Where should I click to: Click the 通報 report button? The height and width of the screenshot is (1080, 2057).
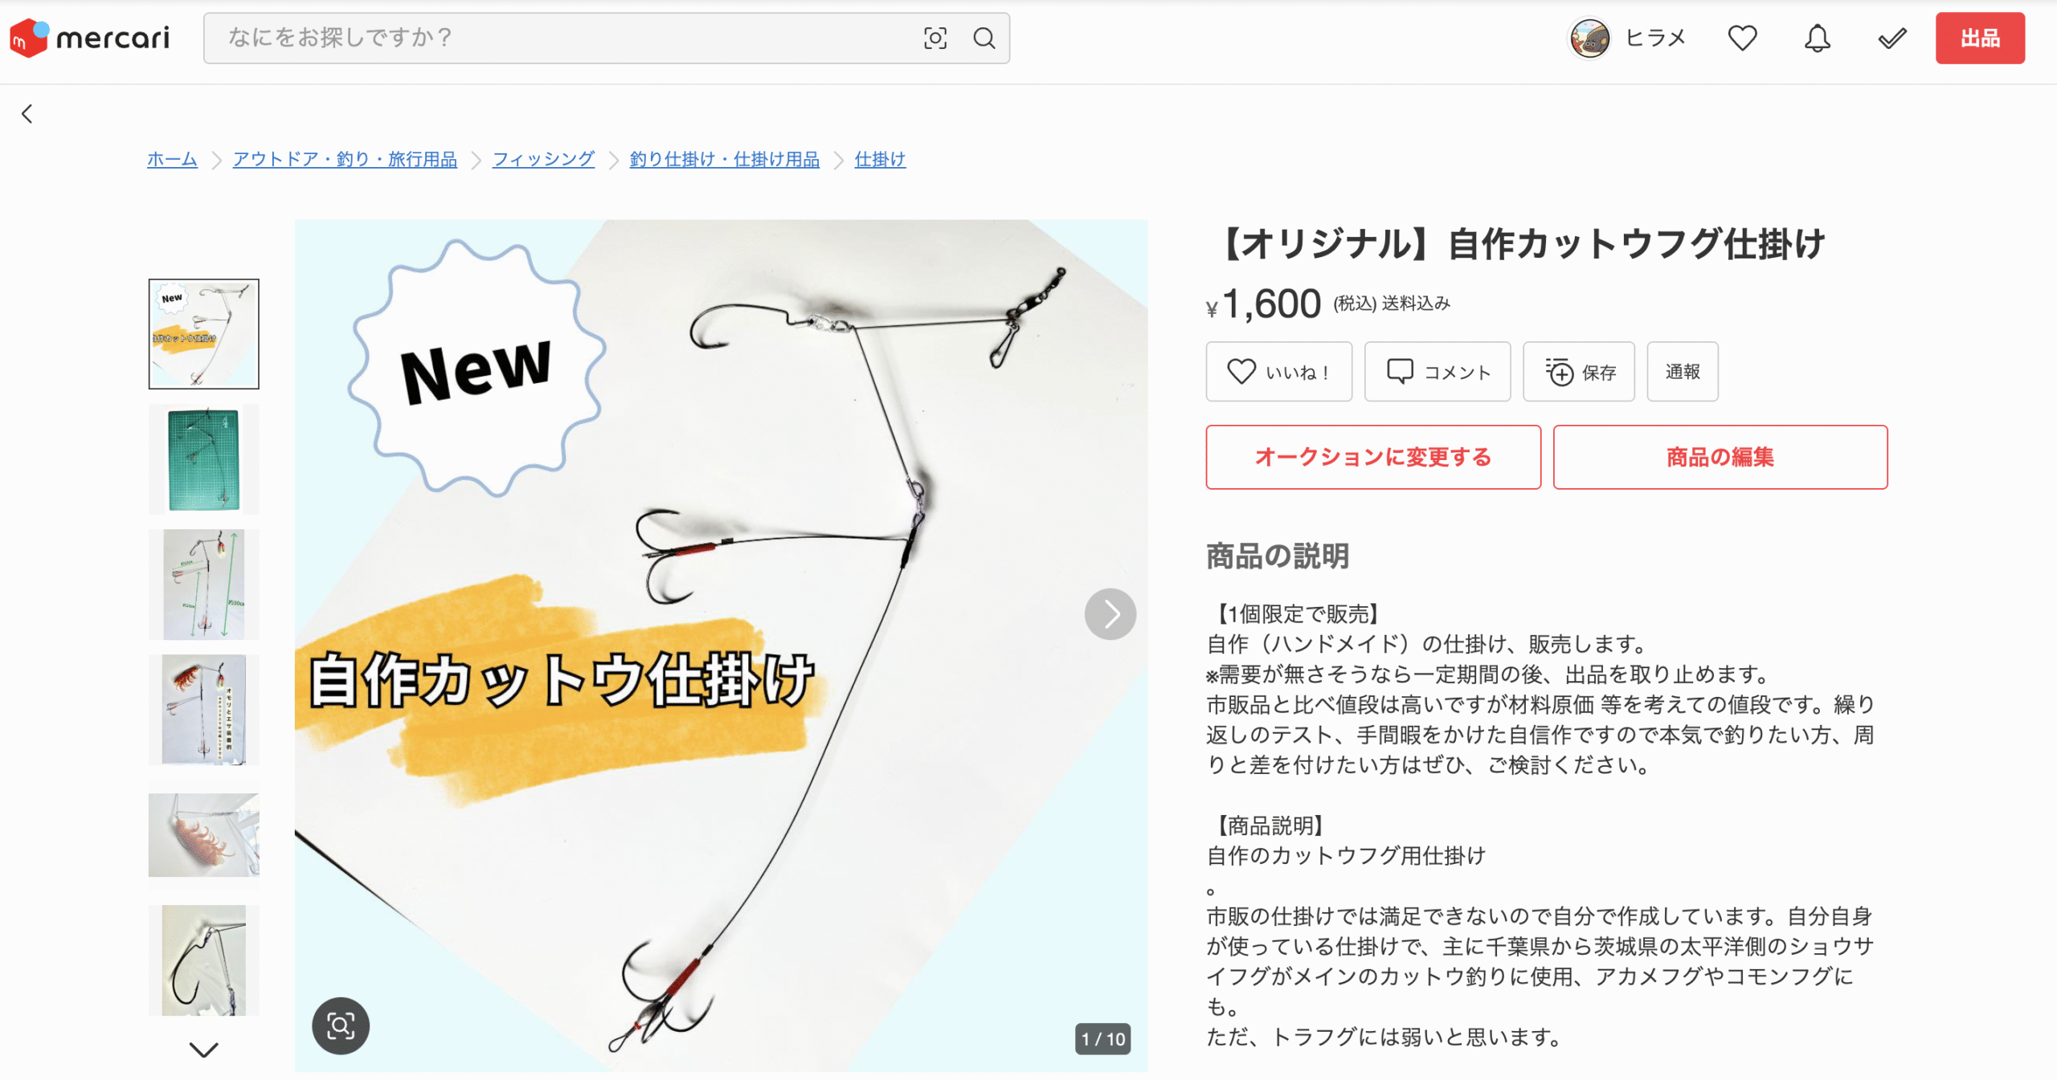pos(1683,372)
